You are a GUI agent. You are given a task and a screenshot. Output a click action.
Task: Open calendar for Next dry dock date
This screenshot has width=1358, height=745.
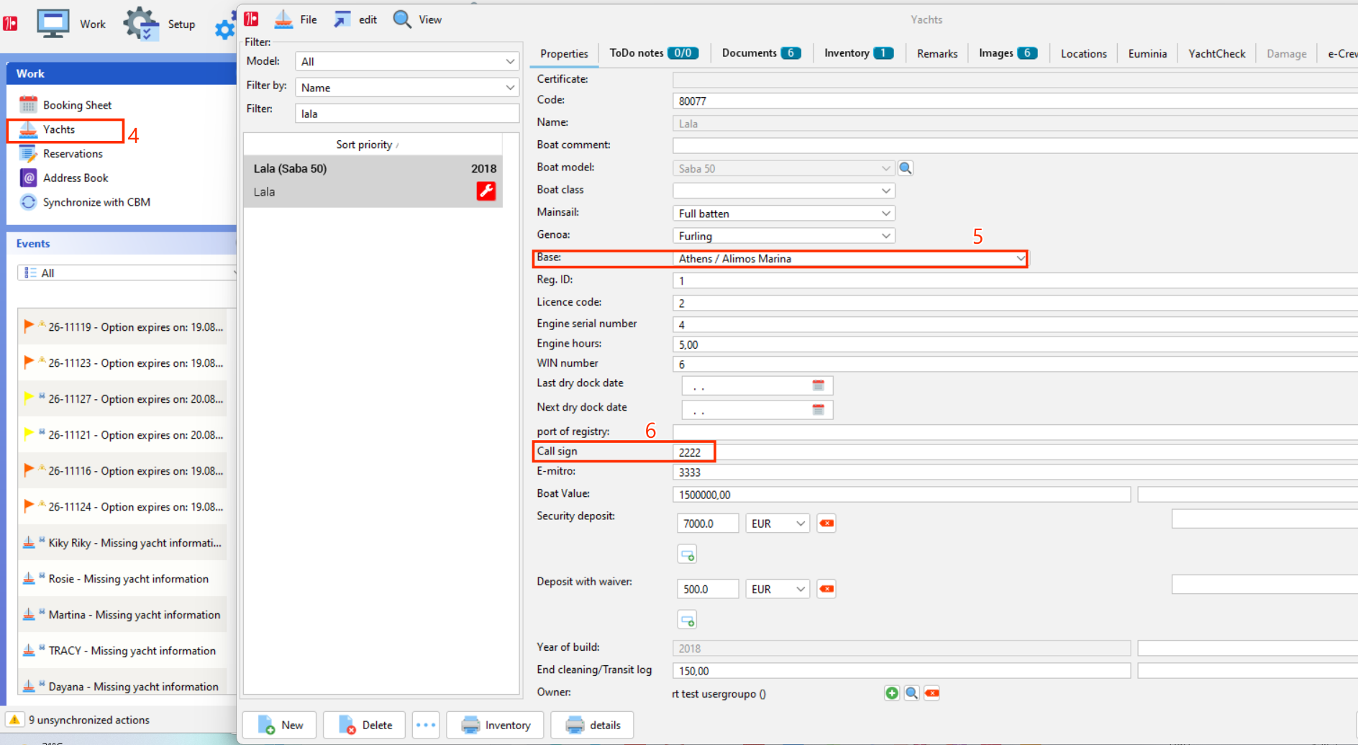818,410
